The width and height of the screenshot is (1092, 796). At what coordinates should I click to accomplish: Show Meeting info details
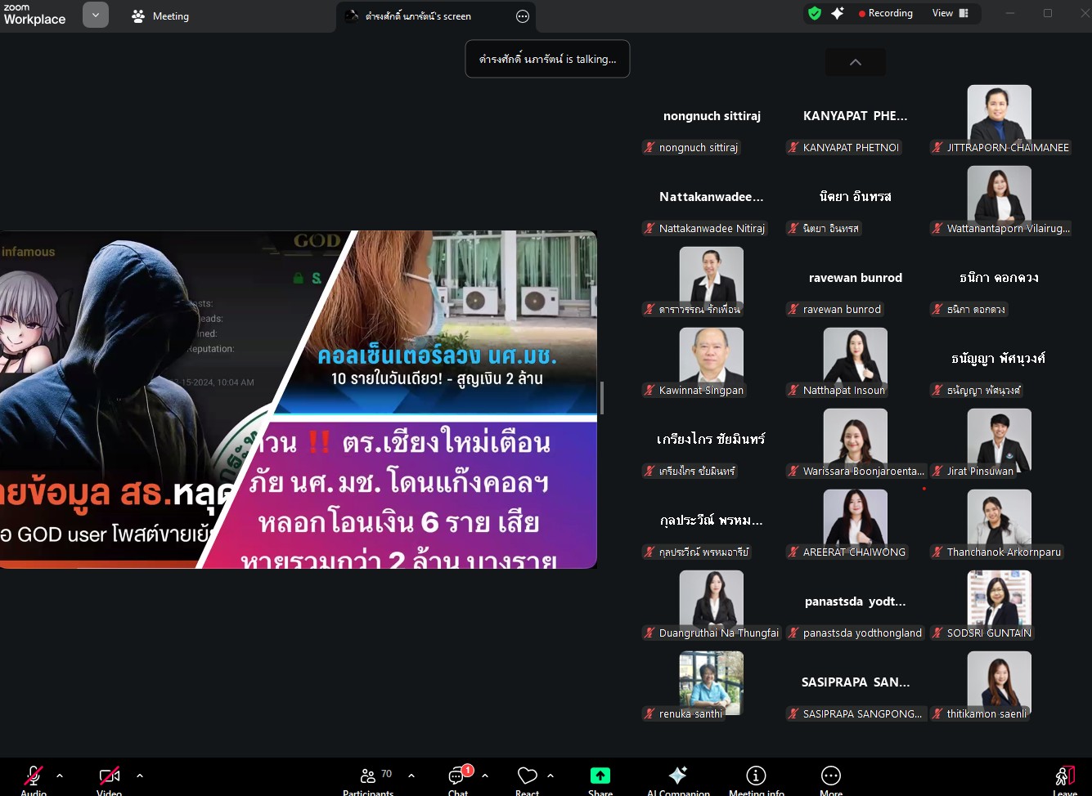pos(756,777)
